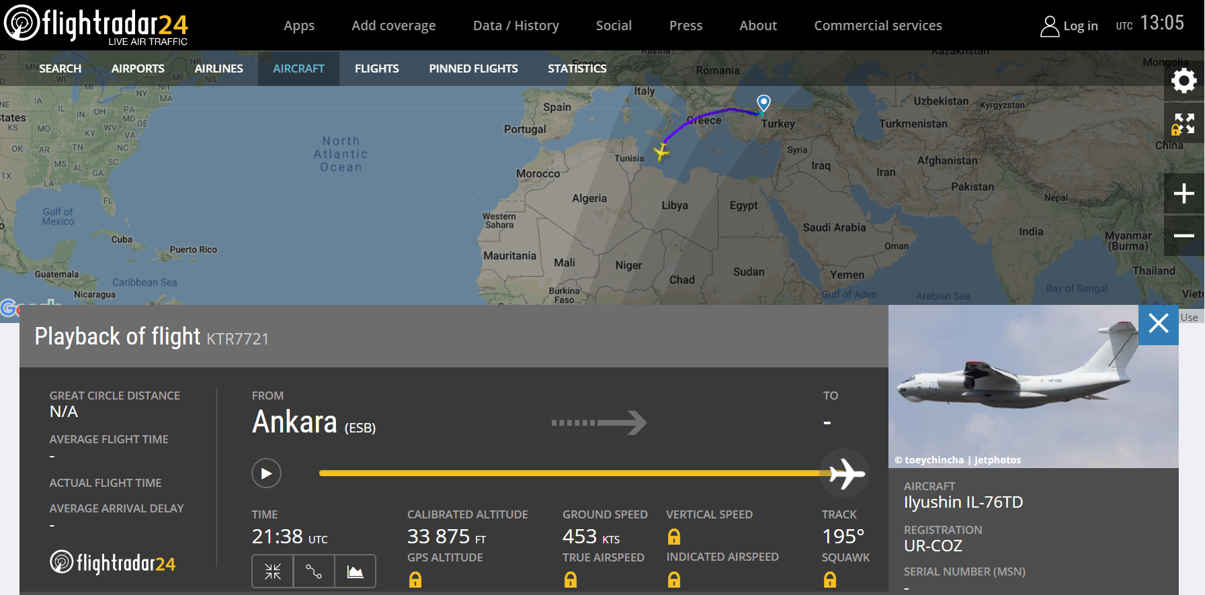Screen dimensions: 1205x595
Task: Click the vertical speed lock icon
Action: [x=674, y=537]
